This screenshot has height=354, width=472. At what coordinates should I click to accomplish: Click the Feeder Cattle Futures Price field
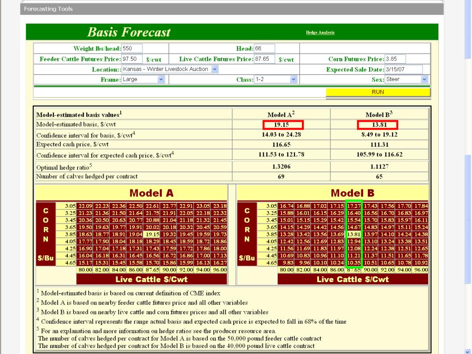coord(132,59)
